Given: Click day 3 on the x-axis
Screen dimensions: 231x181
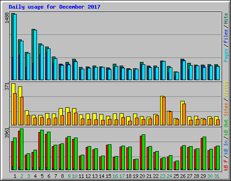Looking at the screenshot, I should (x=28, y=176).
